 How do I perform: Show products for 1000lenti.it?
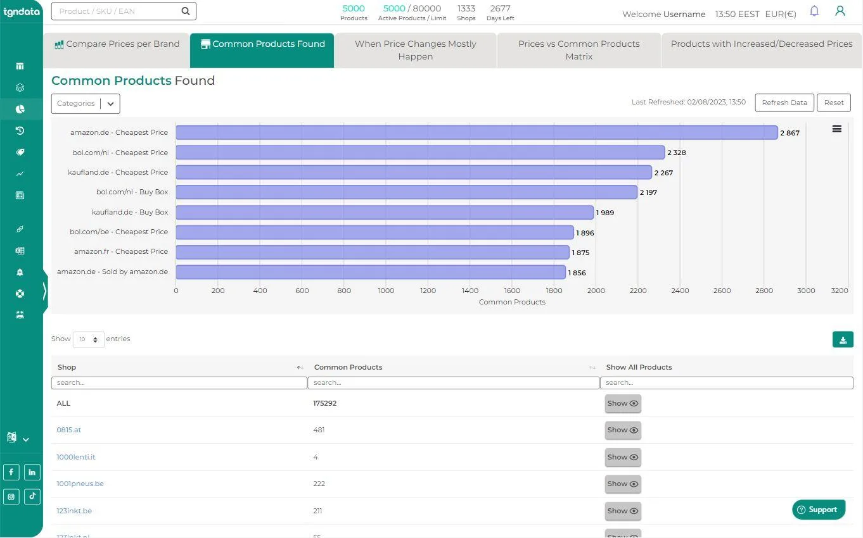(623, 458)
